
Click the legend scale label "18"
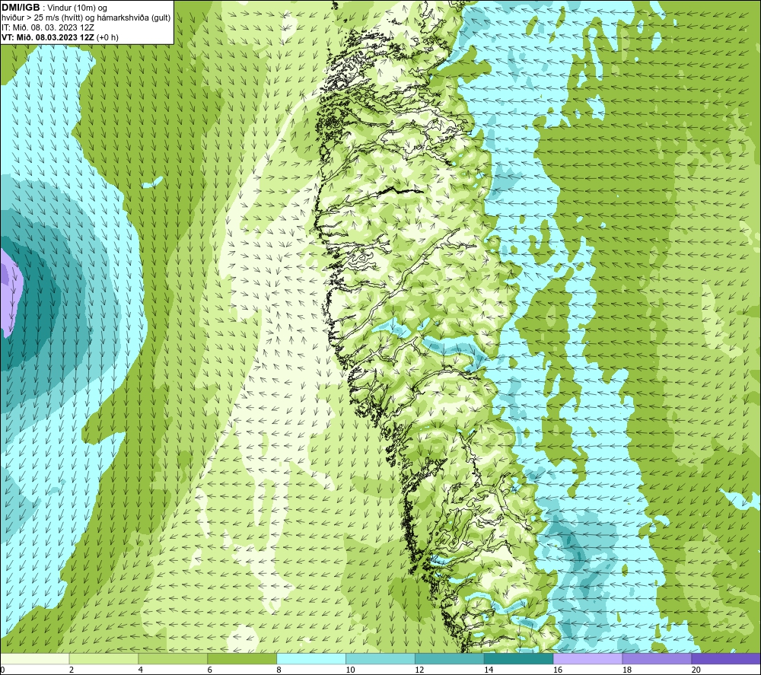pos(626,670)
